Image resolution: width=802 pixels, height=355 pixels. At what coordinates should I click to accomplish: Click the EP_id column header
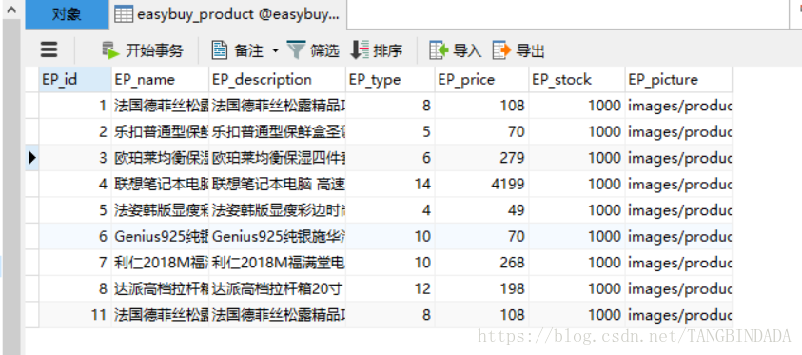(75, 79)
